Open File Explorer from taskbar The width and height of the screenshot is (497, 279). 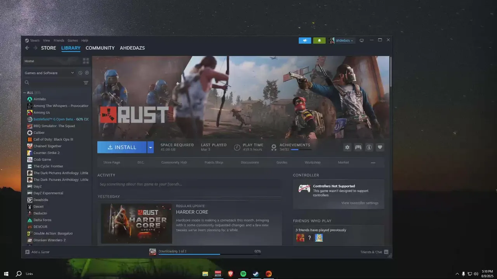pyautogui.click(x=205, y=274)
